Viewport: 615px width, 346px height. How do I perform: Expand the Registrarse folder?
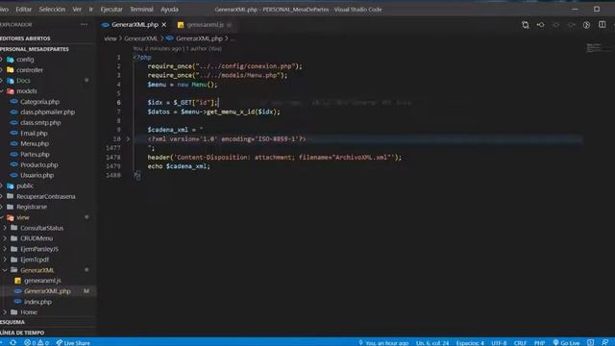point(32,207)
